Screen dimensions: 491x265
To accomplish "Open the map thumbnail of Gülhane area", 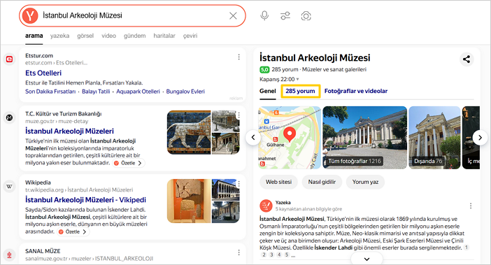I will (x=290, y=138).
